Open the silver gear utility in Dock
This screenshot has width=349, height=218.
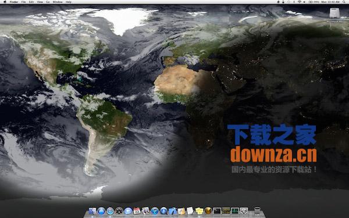[x=244, y=210]
